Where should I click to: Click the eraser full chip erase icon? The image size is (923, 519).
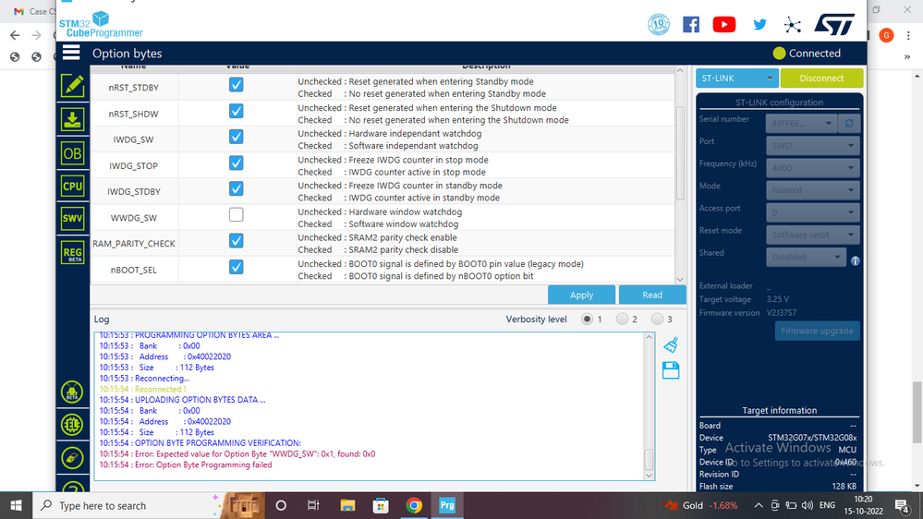72,458
